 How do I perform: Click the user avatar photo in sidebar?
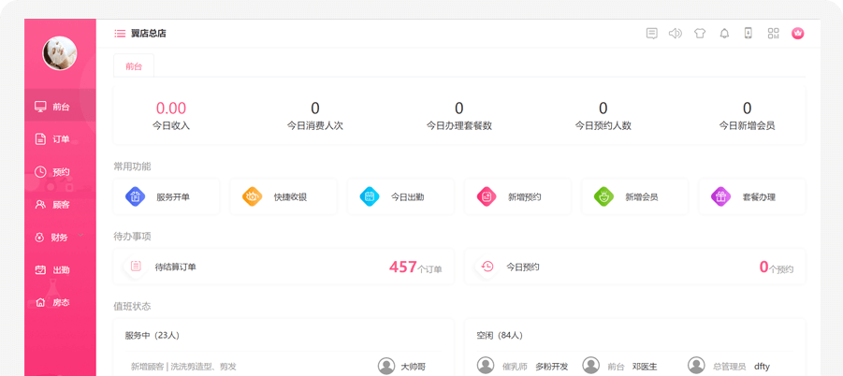pyautogui.click(x=60, y=53)
